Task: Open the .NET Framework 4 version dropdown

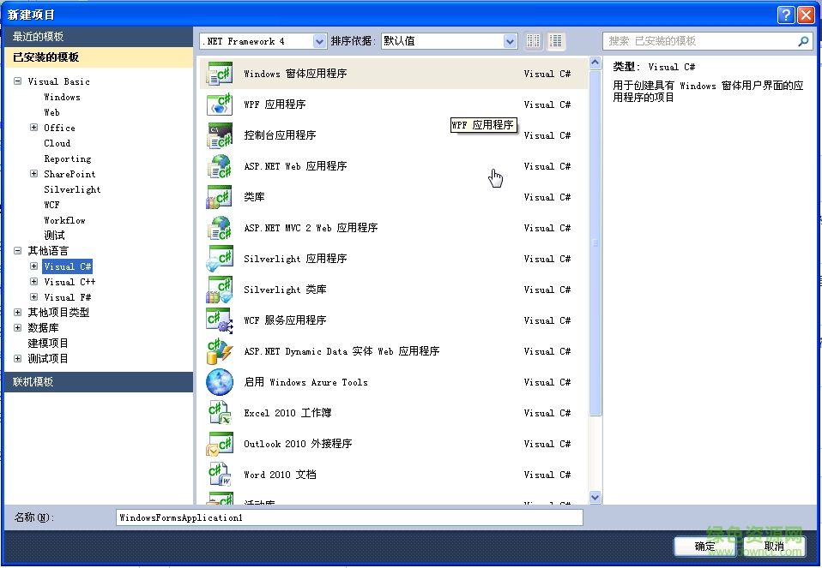Action: click(320, 40)
